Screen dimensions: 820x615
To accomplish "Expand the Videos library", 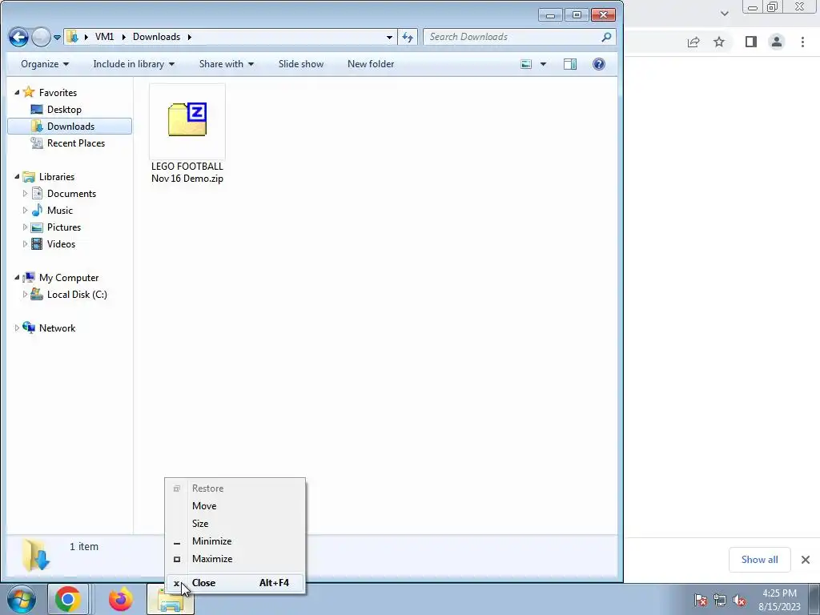I will (x=25, y=243).
